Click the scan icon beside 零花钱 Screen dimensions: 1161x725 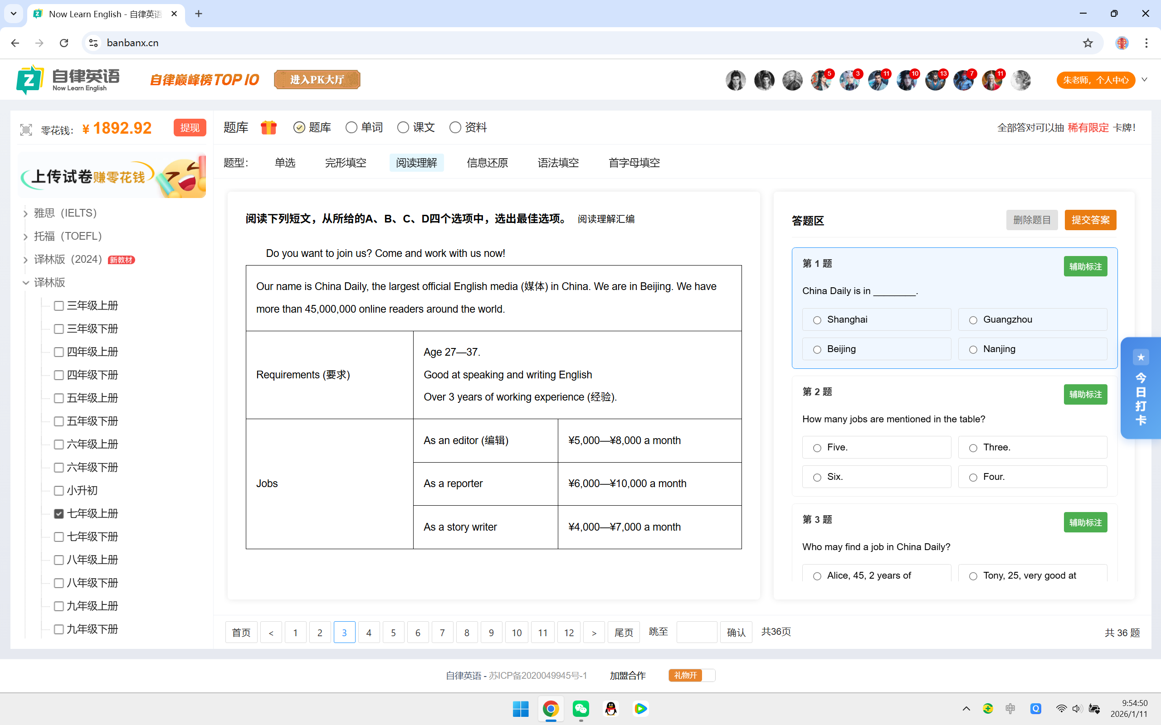(26, 130)
